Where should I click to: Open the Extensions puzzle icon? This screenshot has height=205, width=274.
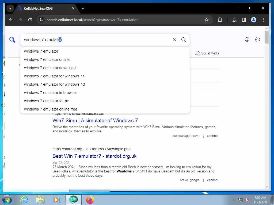click(220, 20)
